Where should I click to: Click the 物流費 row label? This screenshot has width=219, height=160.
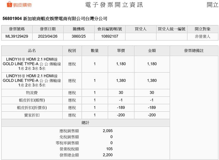(32, 93)
